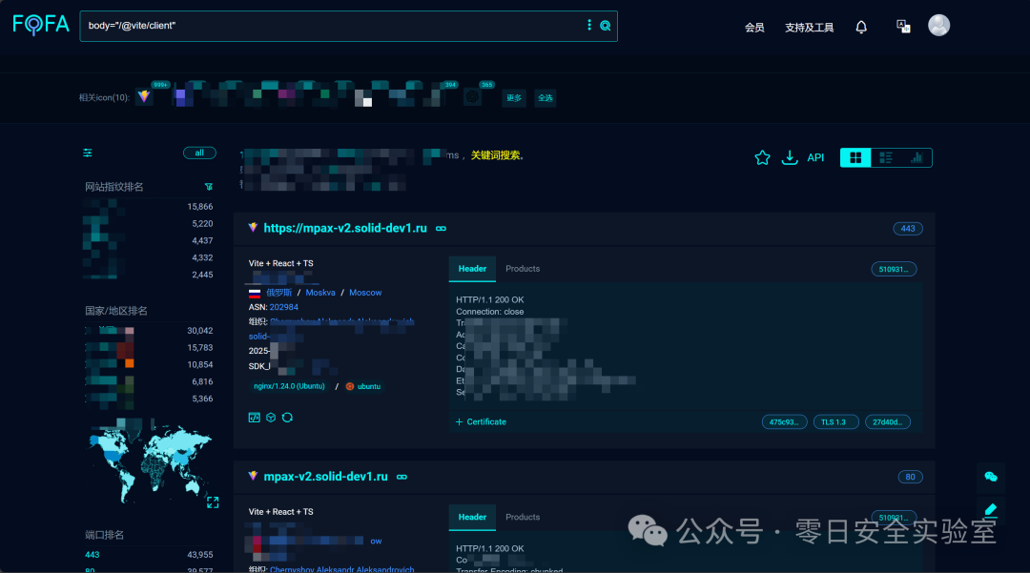
Task: Select the Vite related icon with 999+ badge
Action: (x=144, y=96)
